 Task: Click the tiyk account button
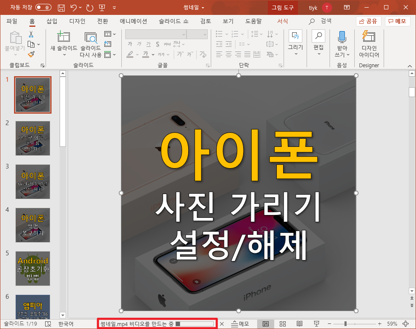[320, 8]
